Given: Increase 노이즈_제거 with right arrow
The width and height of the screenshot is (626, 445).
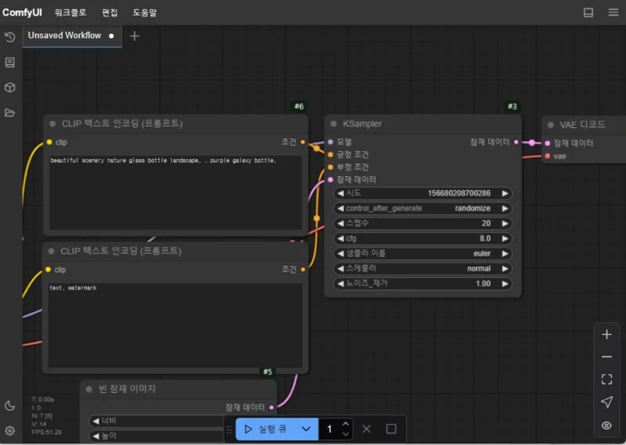Looking at the screenshot, I should point(505,284).
